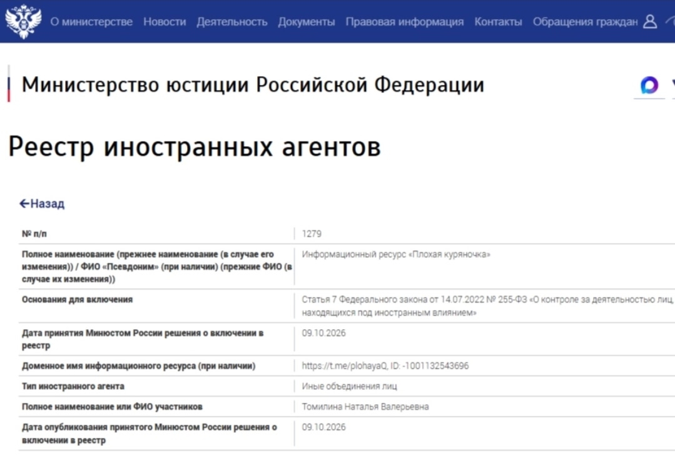
Task: Click the 'Доменное имя информационного ресурса' label
Action: (139, 366)
